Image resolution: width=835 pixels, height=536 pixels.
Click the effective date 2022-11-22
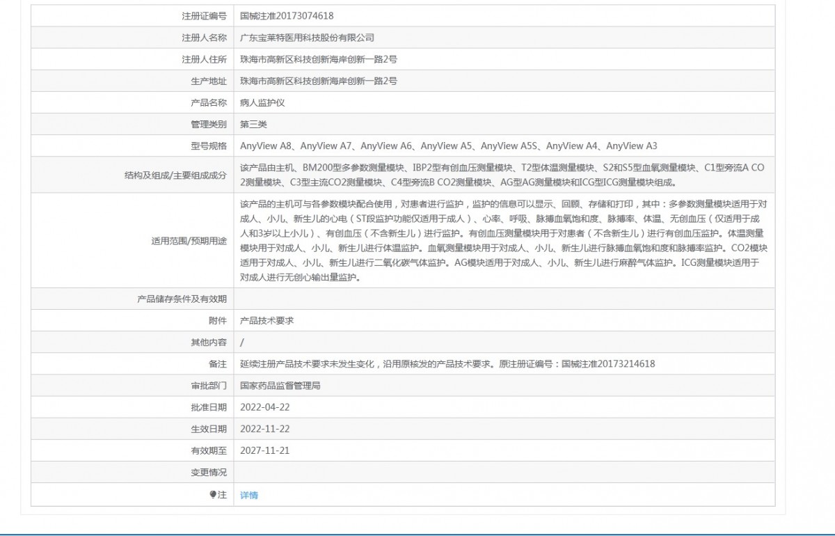pos(264,429)
